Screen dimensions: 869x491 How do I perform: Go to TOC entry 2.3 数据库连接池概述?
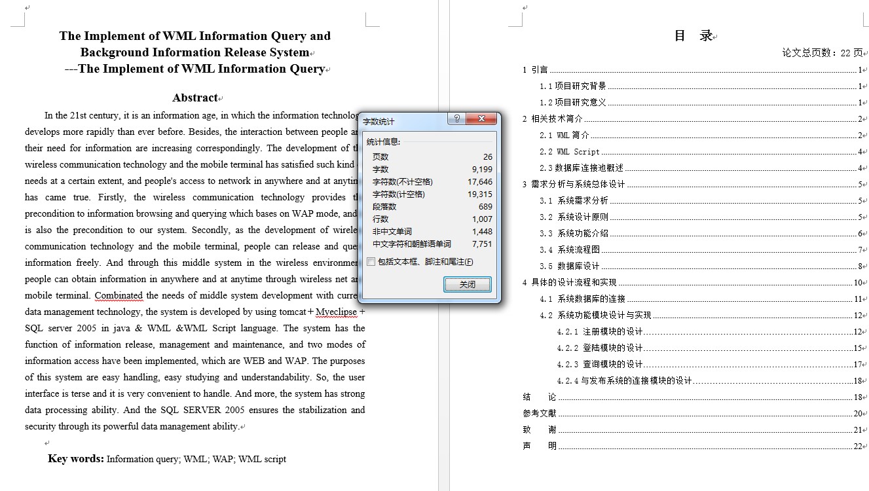click(x=701, y=168)
